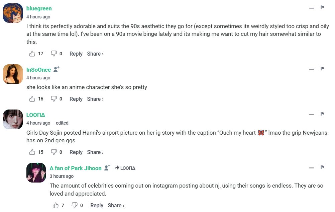The width and height of the screenshot is (335, 212).
Task: Open Share menu on bluegreen's comment
Action: pyautogui.click(x=95, y=54)
